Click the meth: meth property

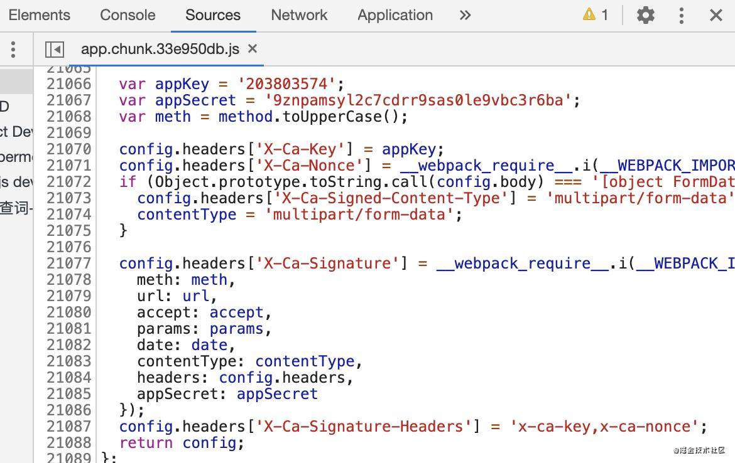pyautogui.click(x=186, y=279)
